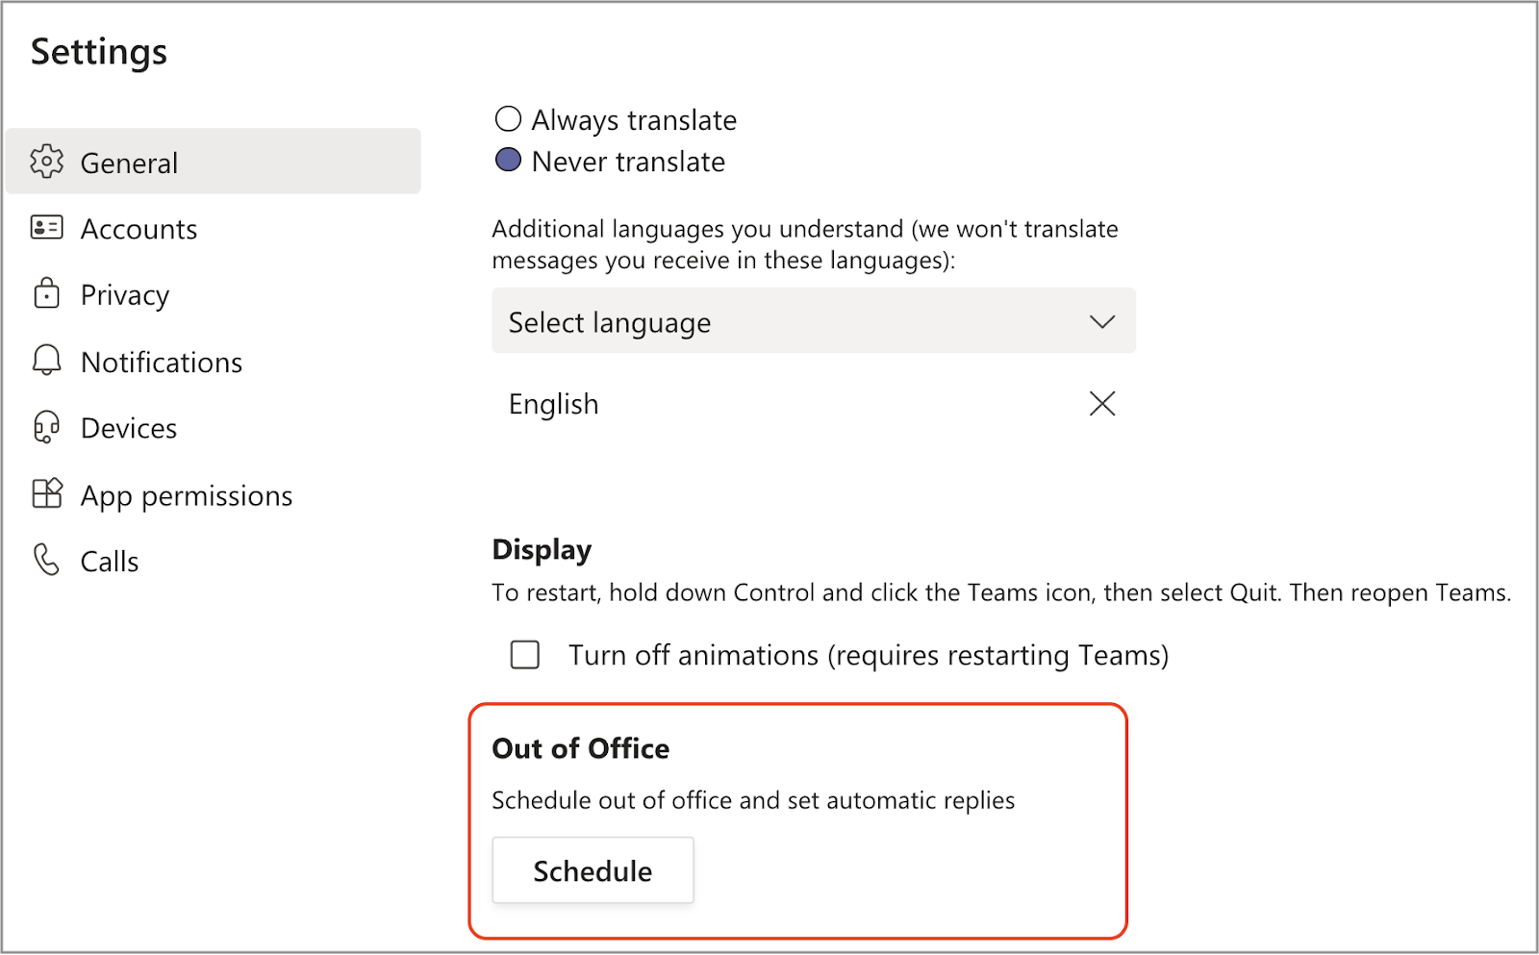This screenshot has width=1539, height=955.
Task: Open Privacy settings via lock icon
Action: coord(46,294)
